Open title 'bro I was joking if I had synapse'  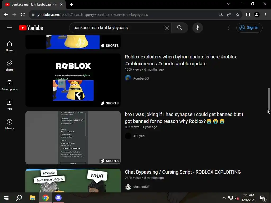coord(184,118)
